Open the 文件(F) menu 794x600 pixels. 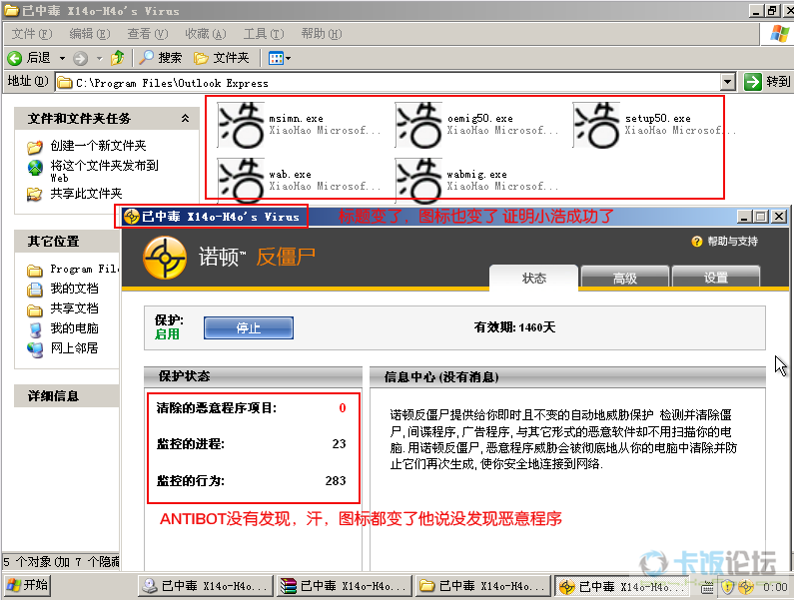32,34
